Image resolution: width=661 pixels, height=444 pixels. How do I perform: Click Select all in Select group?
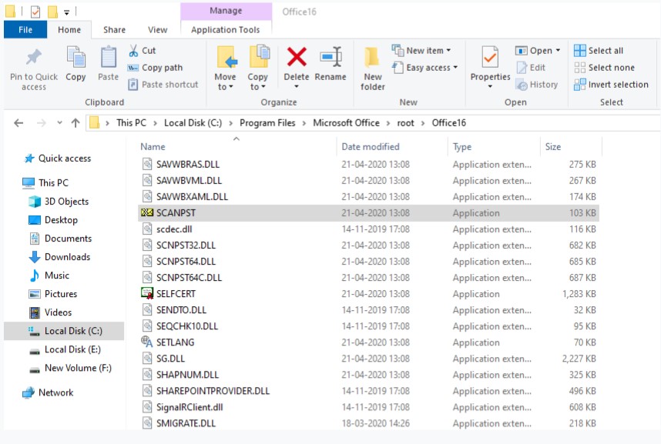coord(599,51)
